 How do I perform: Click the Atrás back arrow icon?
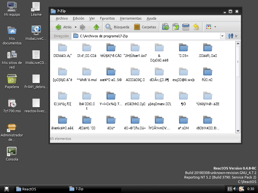(58, 27)
